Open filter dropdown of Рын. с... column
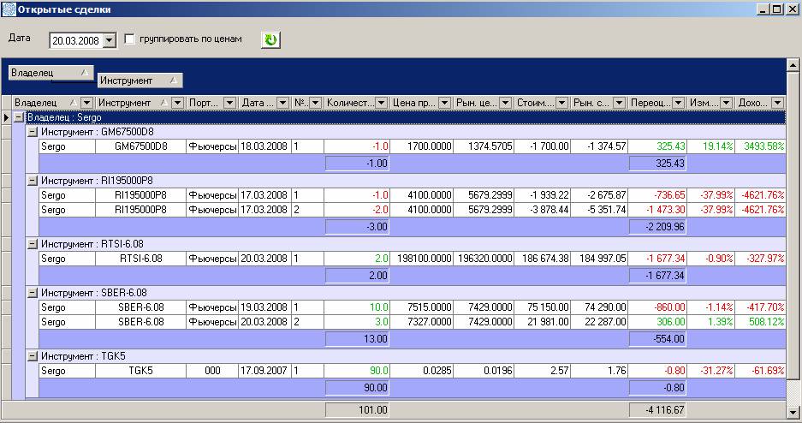Viewport: 802px width, 423px height. [x=620, y=103]
